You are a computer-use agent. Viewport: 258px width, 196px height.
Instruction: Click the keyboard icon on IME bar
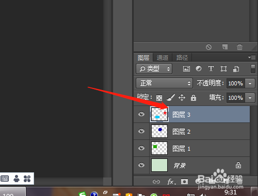click(5, 179)
